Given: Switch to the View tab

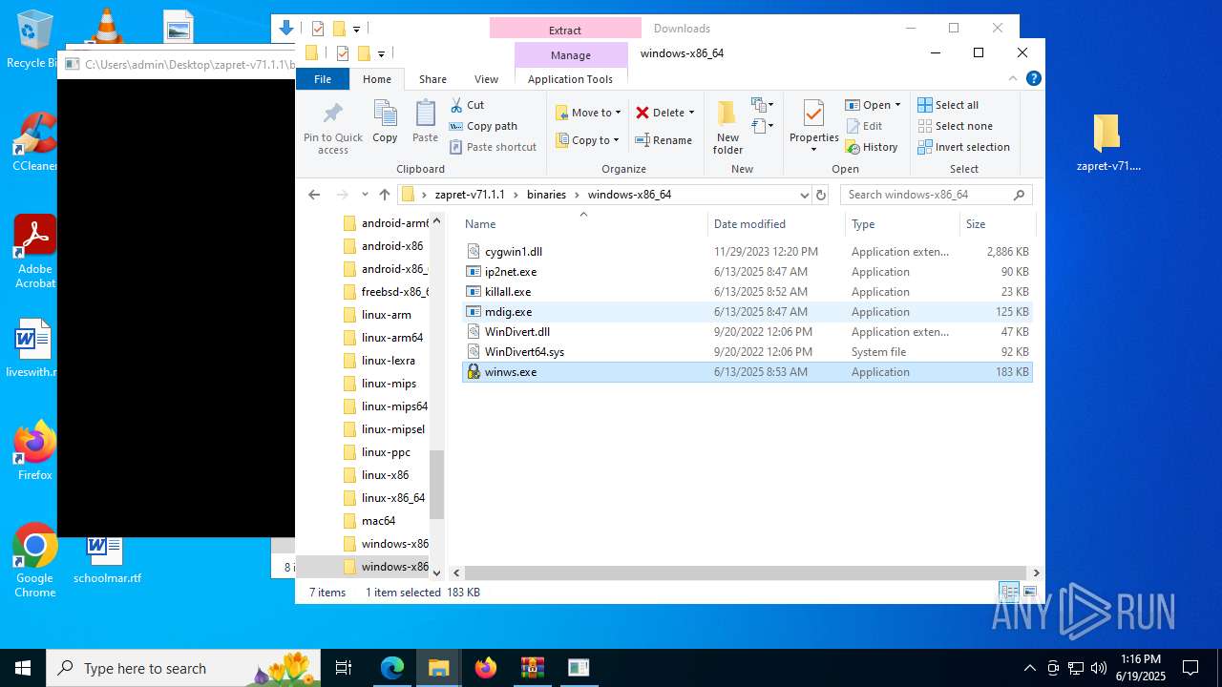Looking at the screenshot, I should [486, 79].
